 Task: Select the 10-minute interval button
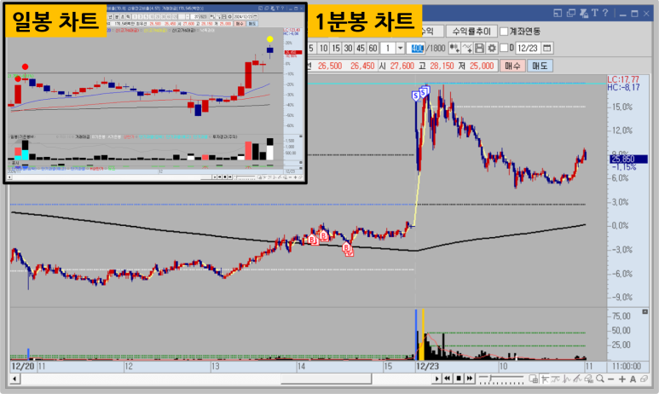click(323, 49)
